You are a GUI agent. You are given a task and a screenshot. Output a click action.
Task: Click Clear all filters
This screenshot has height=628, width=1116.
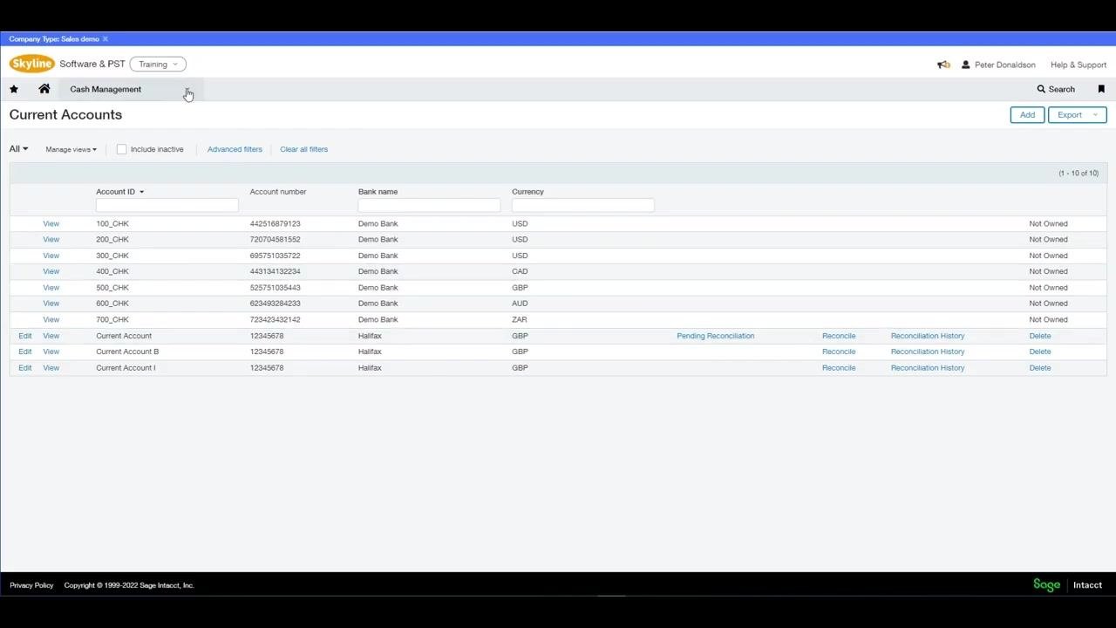click(x=304, y=149)
